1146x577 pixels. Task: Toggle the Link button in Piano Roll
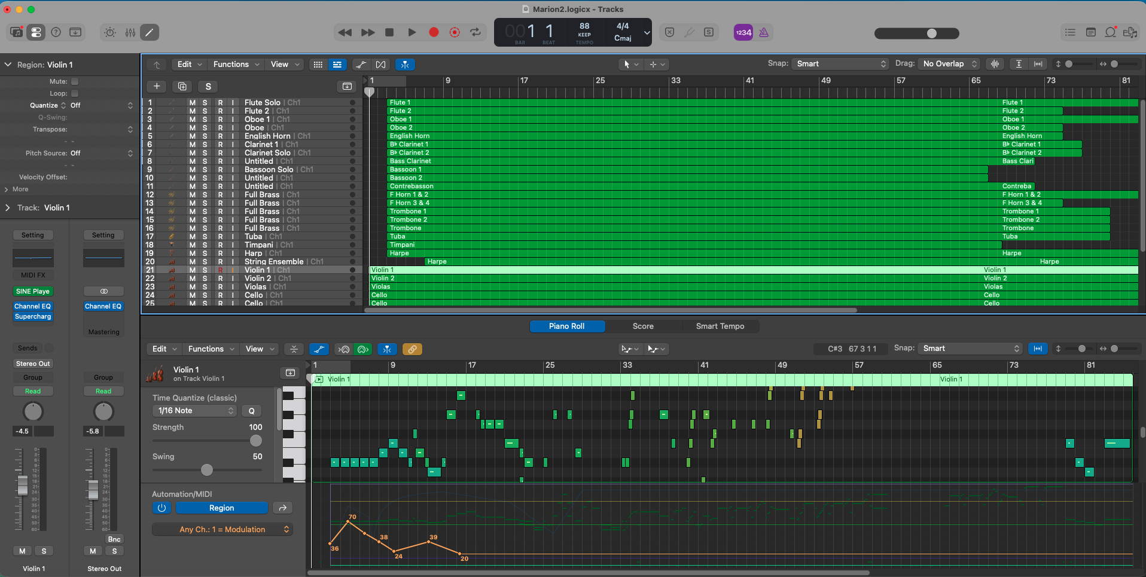(413, 349)
